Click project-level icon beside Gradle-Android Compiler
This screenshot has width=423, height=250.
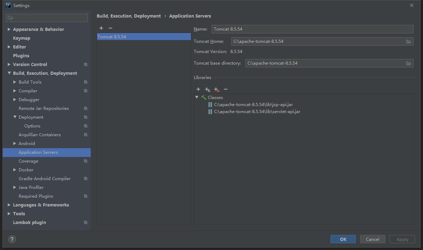click(85, 179)
